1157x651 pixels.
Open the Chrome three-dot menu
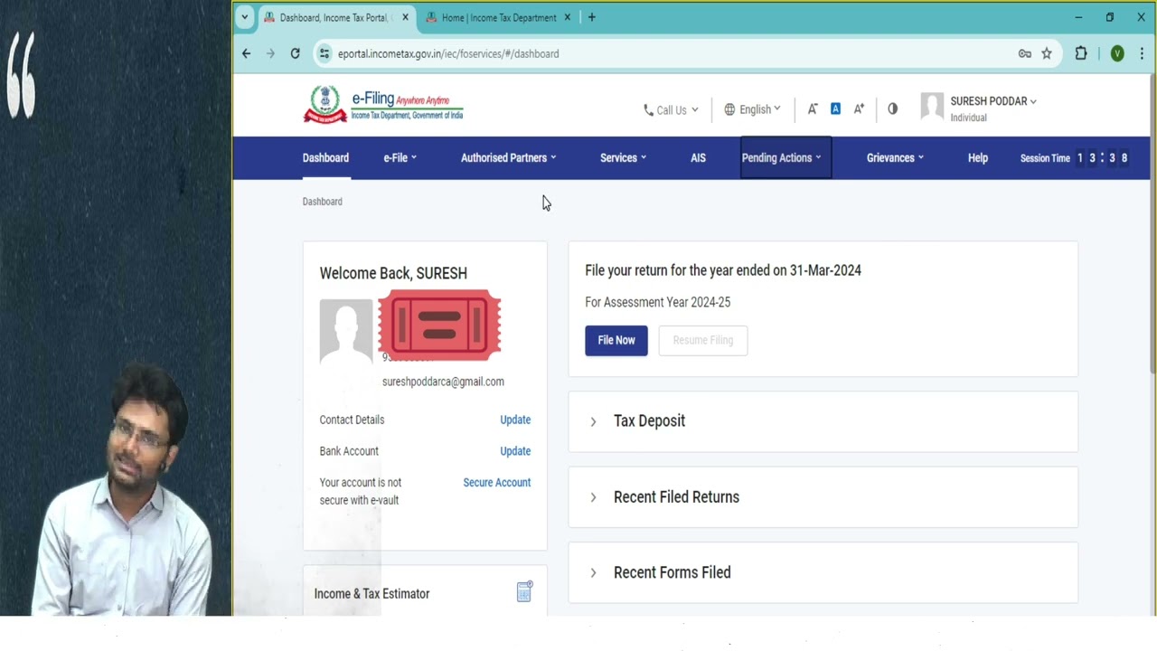(1142, 53)
